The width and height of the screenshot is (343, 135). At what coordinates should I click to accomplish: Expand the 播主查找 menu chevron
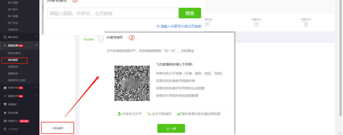click(x=37, y=37)
